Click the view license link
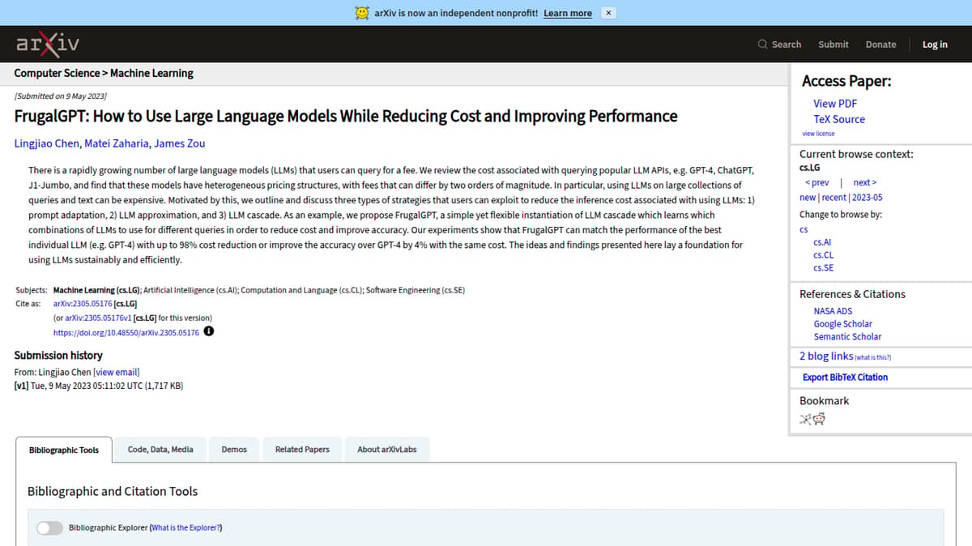Viewport: 972px width, 546px height. (x=818, y=134)
